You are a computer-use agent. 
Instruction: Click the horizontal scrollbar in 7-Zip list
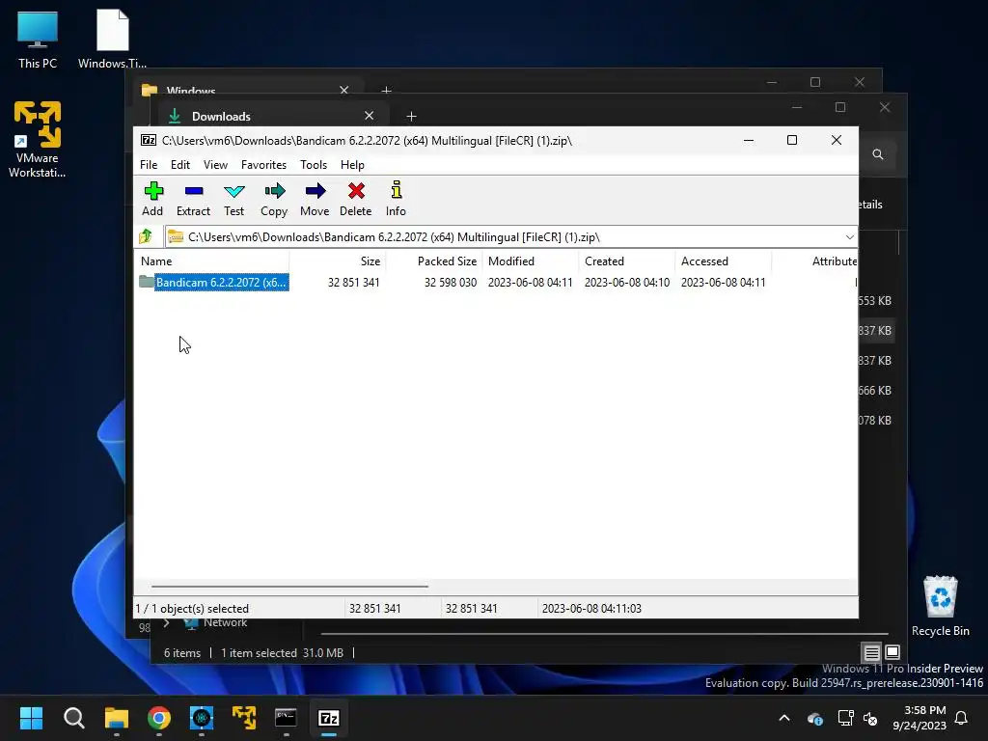(x=289, y=586)
